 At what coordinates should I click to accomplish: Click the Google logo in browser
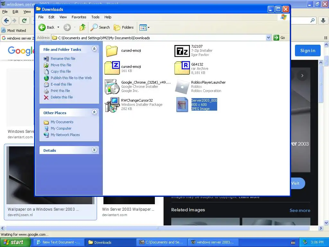click(x=21, y=51)
